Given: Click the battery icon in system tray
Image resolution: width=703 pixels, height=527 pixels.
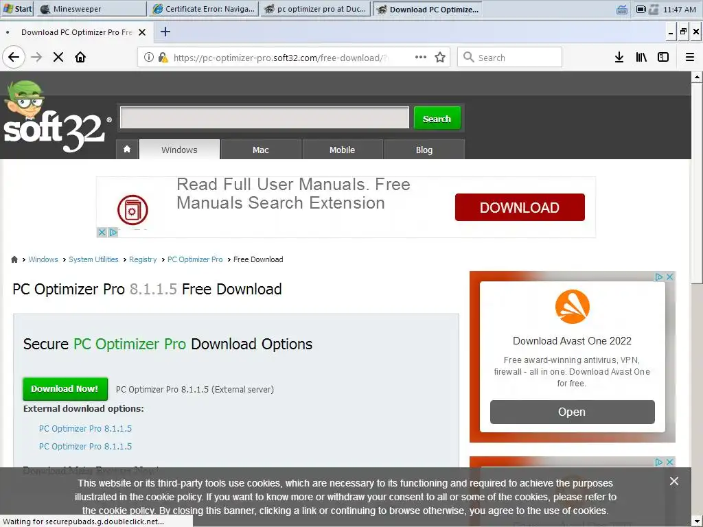Looking at the screenshot, I should tap(641, 9).
